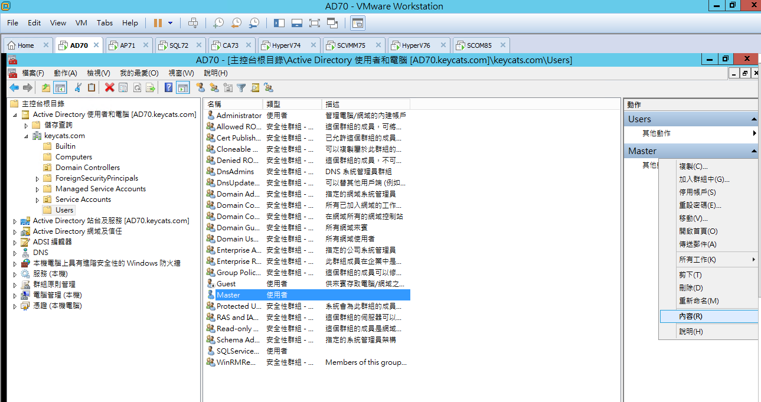The image size is (761, 402).
Task: Choose 重設密碼(E)... from the context menu
Action: 708,205
